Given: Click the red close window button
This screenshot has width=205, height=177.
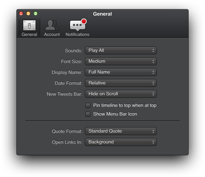Looking at the screenshot, I should 21,13.
